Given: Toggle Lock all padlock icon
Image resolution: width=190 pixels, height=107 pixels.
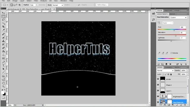Looking at the screenshot, I should (171, 74).
